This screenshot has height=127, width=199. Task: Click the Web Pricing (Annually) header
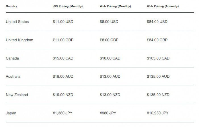tap(163, 6)
